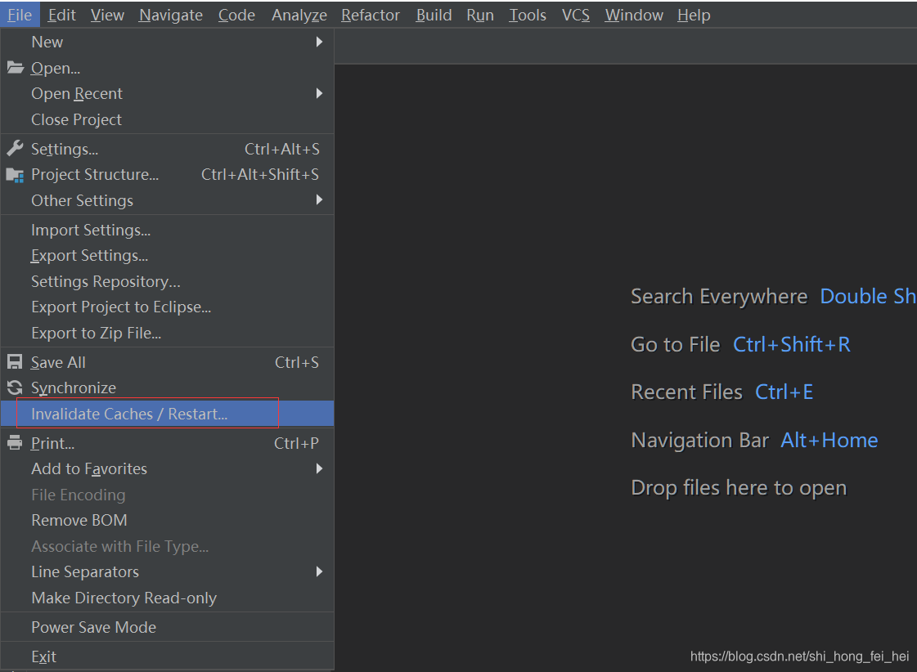This screenshot has width=917, height=672.
Task: Open the Analyze menu
Action: point(299,15)
